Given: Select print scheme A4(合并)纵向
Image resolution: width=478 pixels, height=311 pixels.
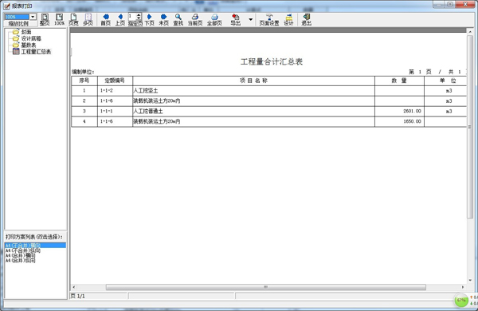Looking at the screenshot, I should 20,261.
